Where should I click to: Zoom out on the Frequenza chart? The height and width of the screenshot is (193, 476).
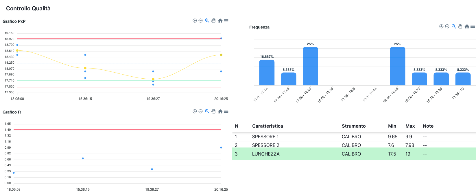pyautogui.click(x=447, y=27)
